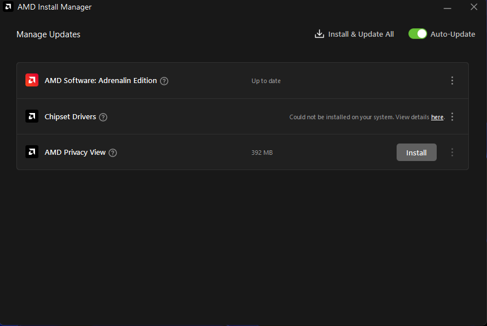
Task: Click the '392 MB' size text
Action: click(x=262, y=153)
